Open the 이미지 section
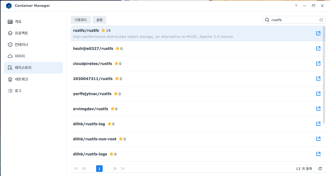 [x=33, y=56]
